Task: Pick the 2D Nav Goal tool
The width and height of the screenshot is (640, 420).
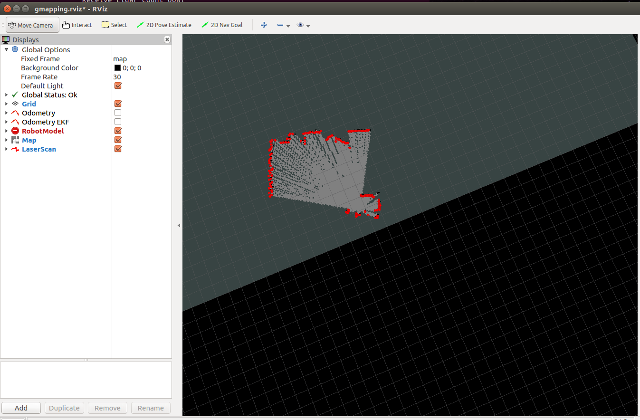Action: coord(222,25)
